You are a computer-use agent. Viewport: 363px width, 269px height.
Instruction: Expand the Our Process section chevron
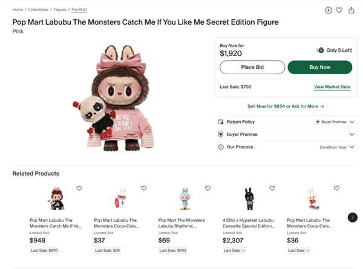(352, 147)
